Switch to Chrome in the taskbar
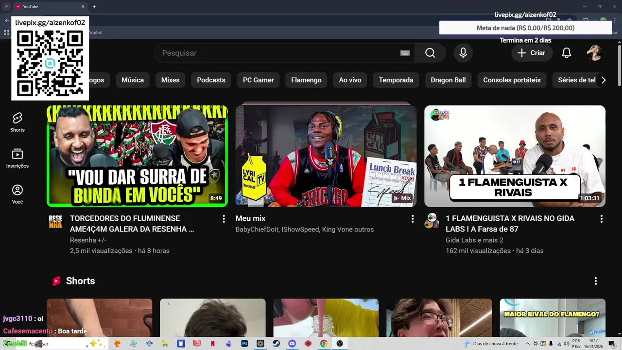The image size is (622, 350). tap(324, 344)
